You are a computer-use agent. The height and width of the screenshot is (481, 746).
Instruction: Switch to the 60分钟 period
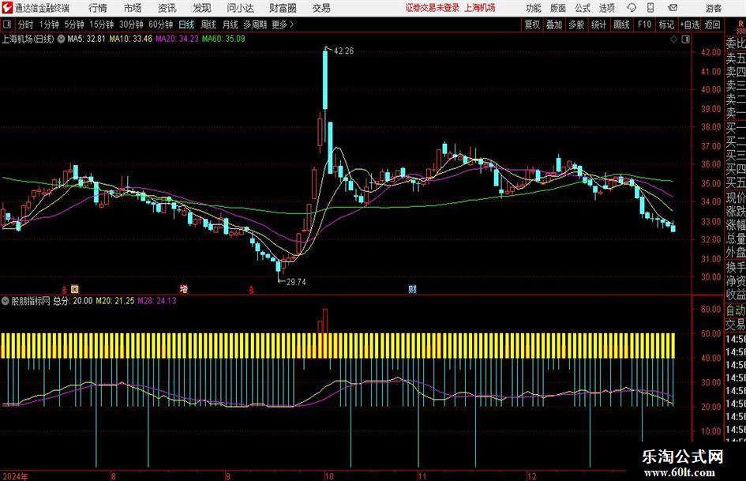point(161,24)
